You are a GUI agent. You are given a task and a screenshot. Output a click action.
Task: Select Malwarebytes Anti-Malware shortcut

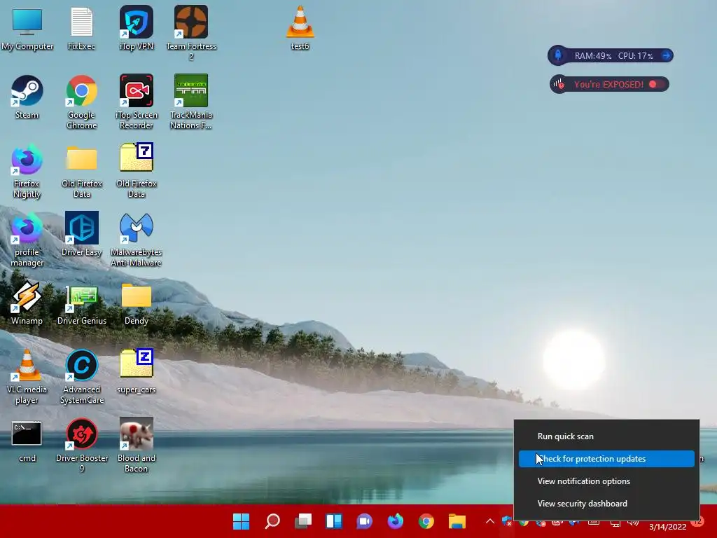coord(137,240)
